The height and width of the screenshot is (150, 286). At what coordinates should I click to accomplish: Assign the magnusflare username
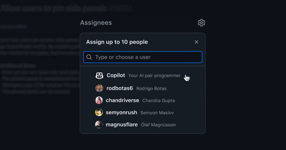coord(122,124)
